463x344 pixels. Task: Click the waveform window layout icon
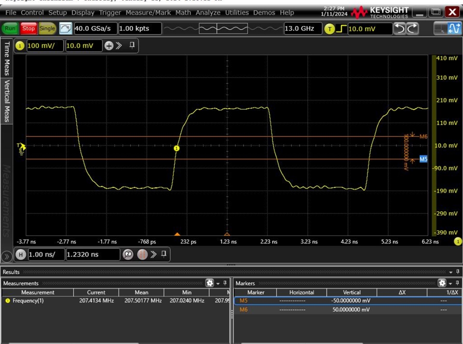coord(440,29)
